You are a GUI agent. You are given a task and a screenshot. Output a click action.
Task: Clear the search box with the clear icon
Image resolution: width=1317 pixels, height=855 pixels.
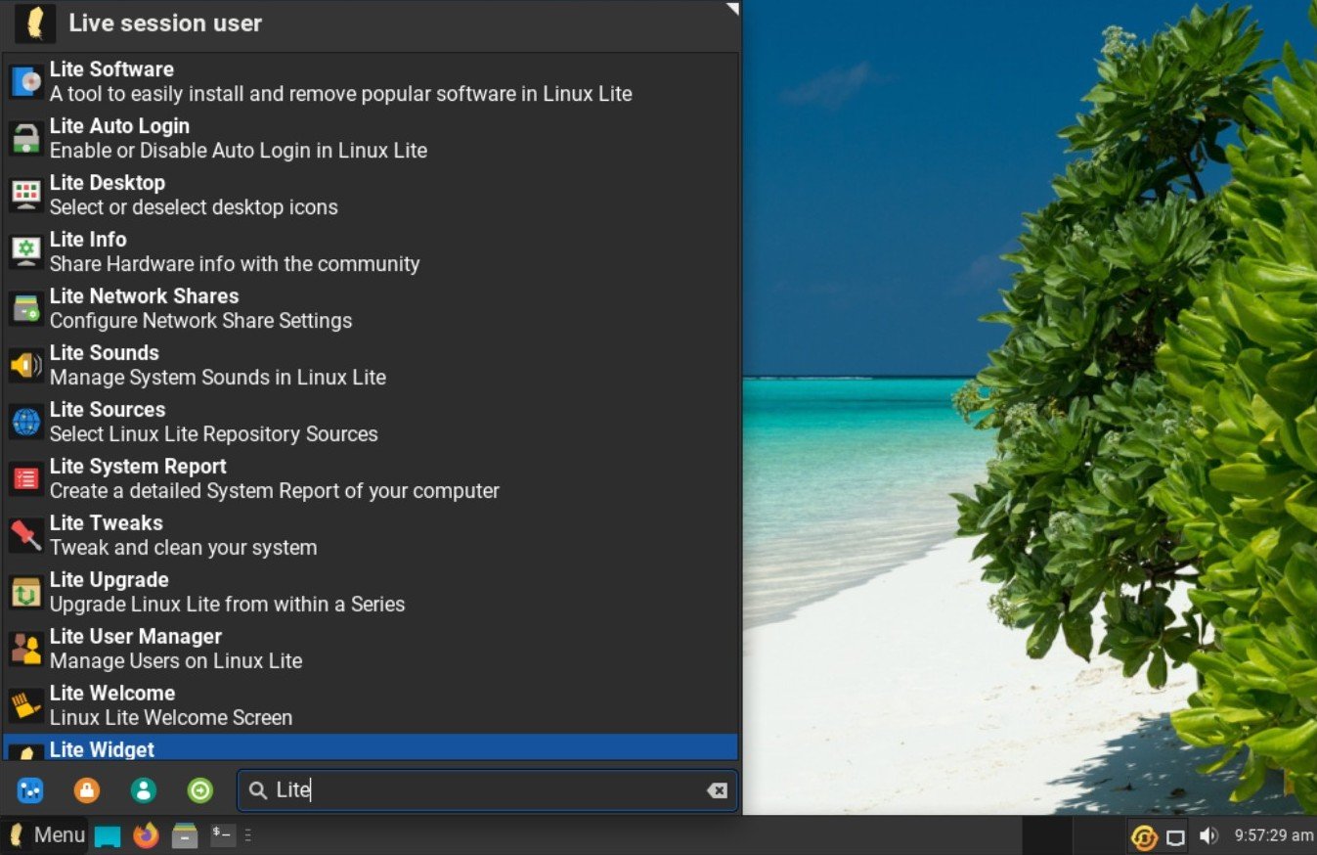718,790
